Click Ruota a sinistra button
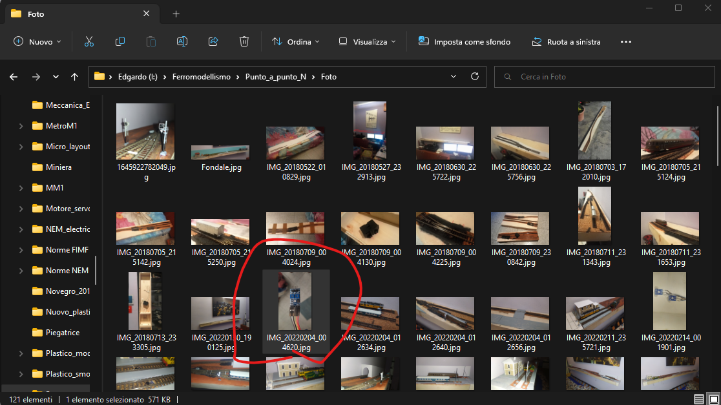 566,41
